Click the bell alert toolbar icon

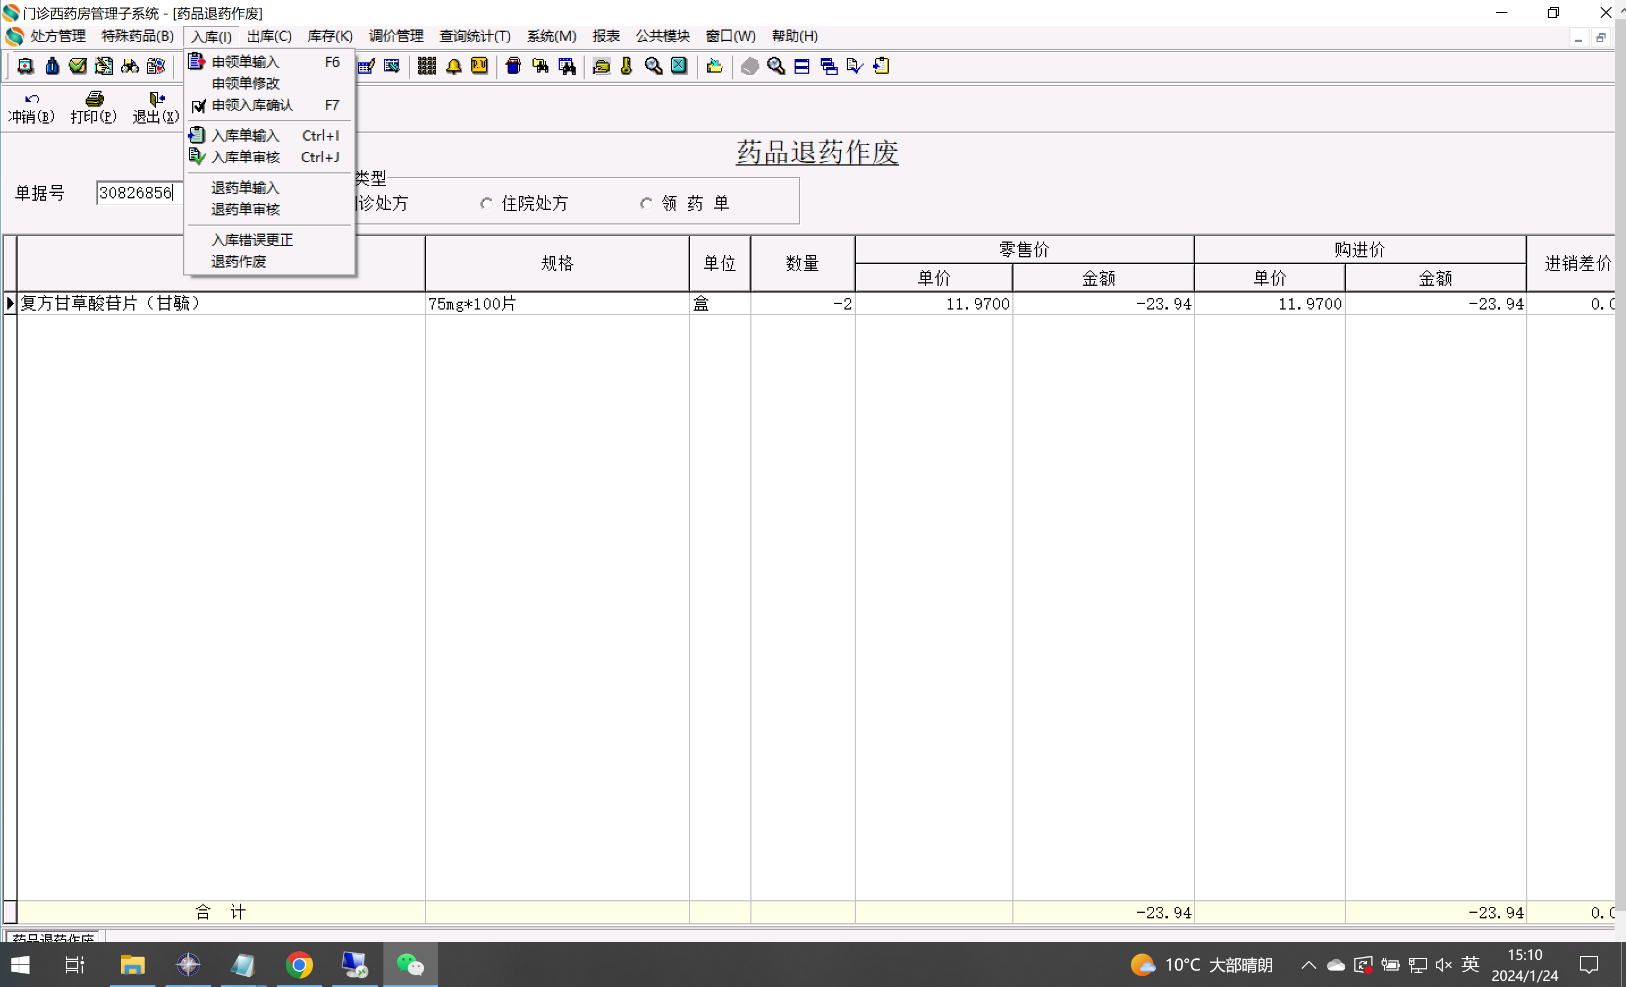pos(453,66)
